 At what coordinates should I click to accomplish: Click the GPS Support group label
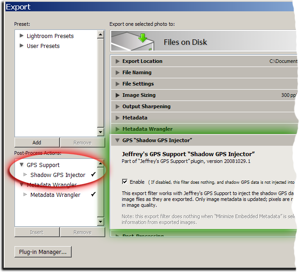click(x=43, y=165)
